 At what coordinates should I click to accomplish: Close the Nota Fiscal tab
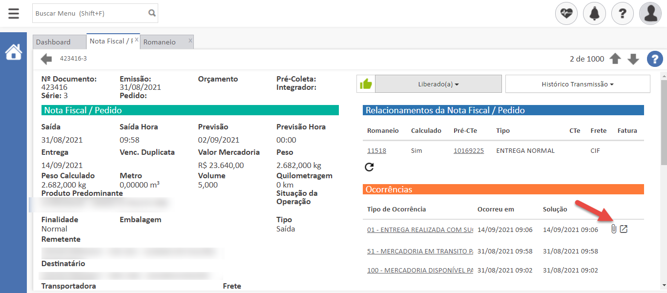coord(137,40)
